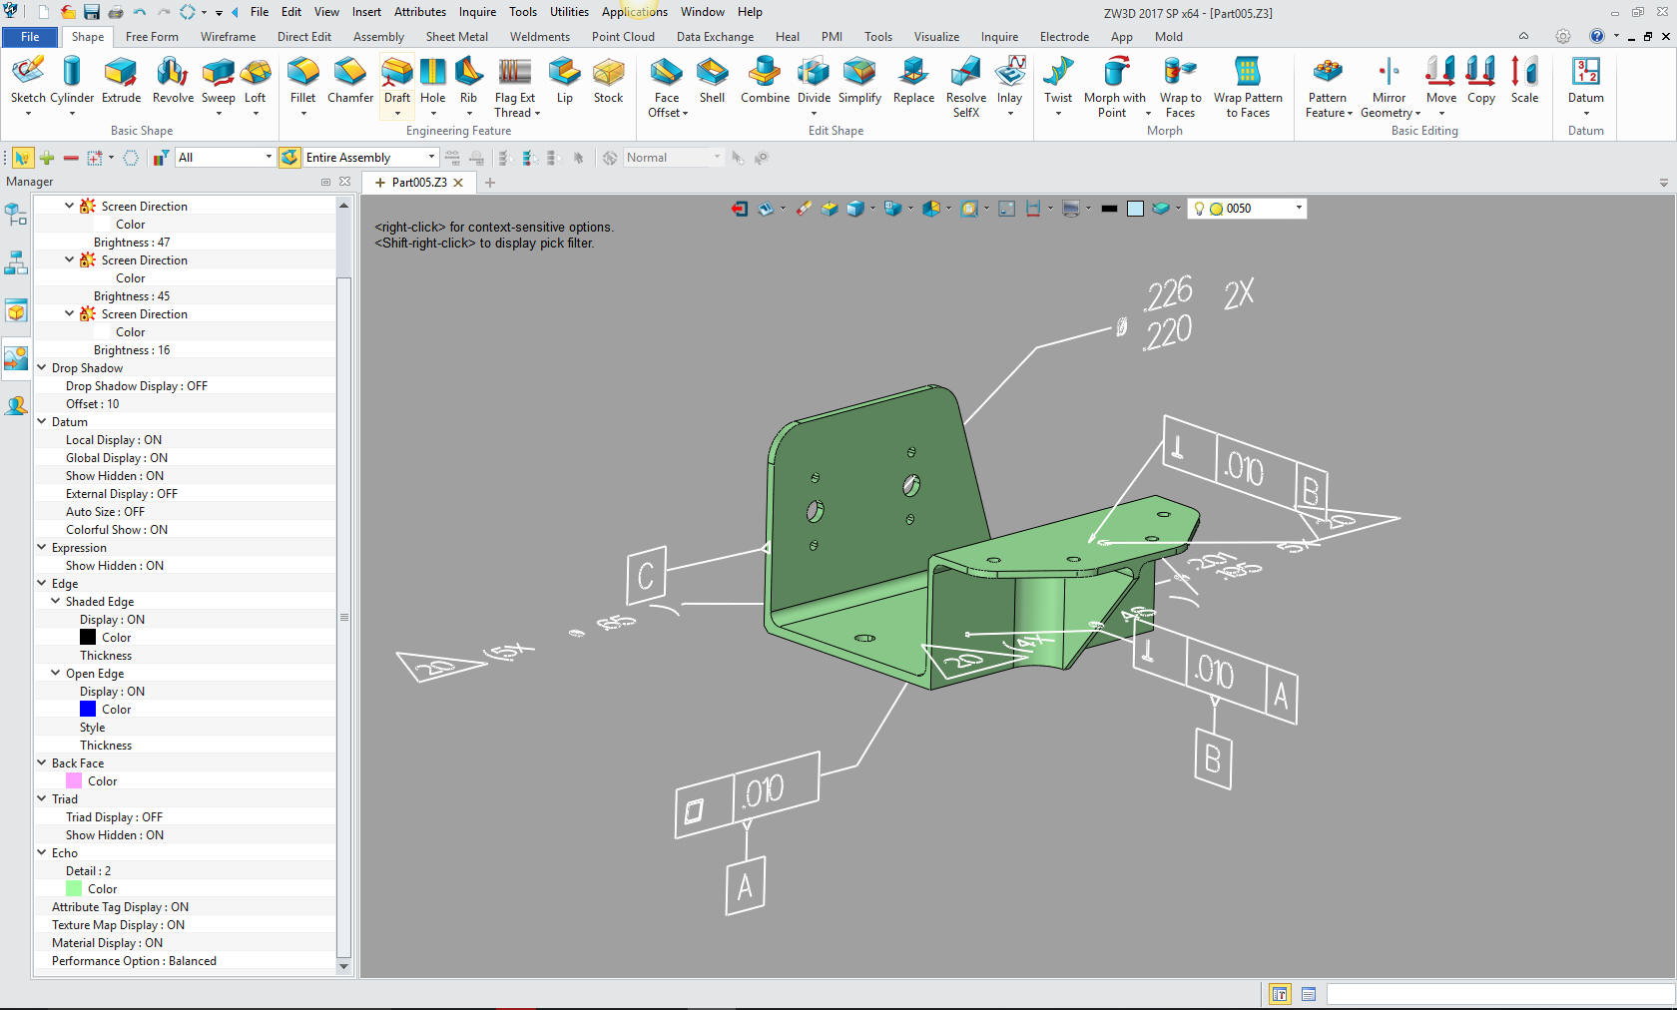Image resolution: width=1677 pixels, height=1010 pixels.
Task: Select the Sketch tool
Action: click(28, 80)
